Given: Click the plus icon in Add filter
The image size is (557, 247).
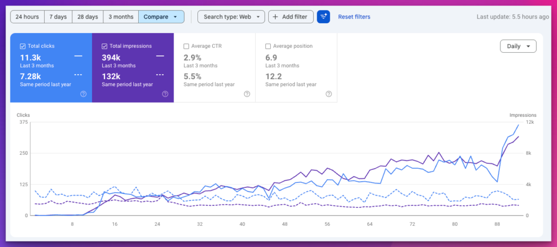Looking at the screenshot, I should 276,17.
